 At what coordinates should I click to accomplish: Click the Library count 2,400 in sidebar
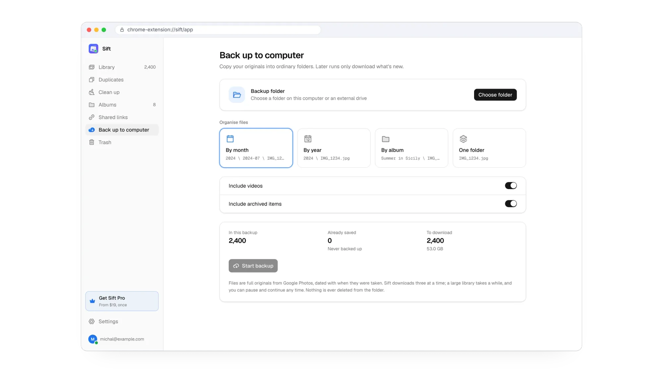click(150, 67)
